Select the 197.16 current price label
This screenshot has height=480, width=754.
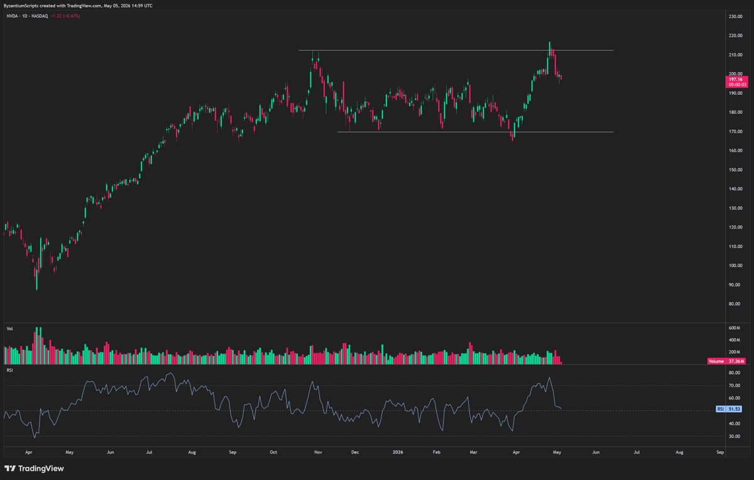735,80
